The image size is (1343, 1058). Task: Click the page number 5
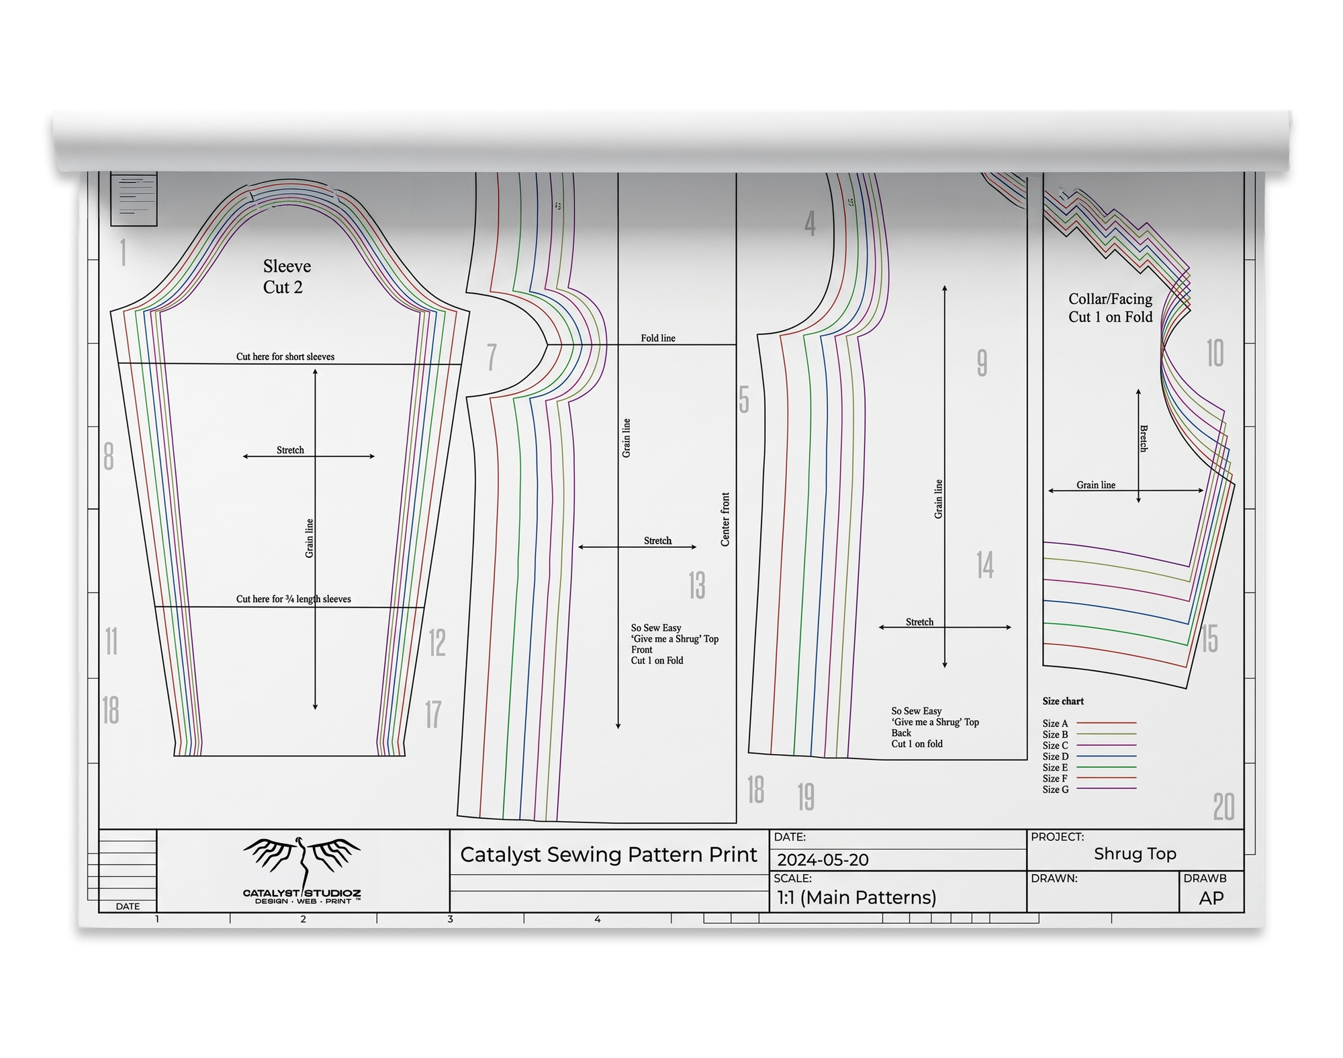[x=744, y=399]
